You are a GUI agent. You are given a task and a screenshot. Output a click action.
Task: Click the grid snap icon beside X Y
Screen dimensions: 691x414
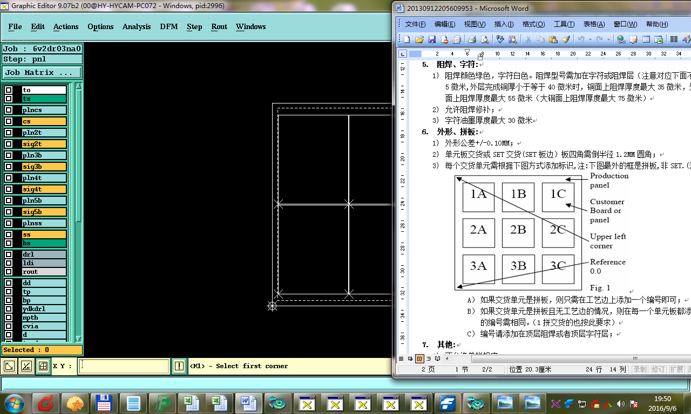(x=43, y=366)
